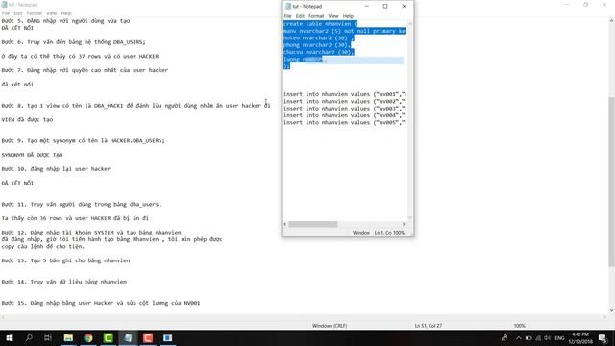Switch to Notepad via its taskbar icon
Screen dimensions: 615x346
point(128,337)
